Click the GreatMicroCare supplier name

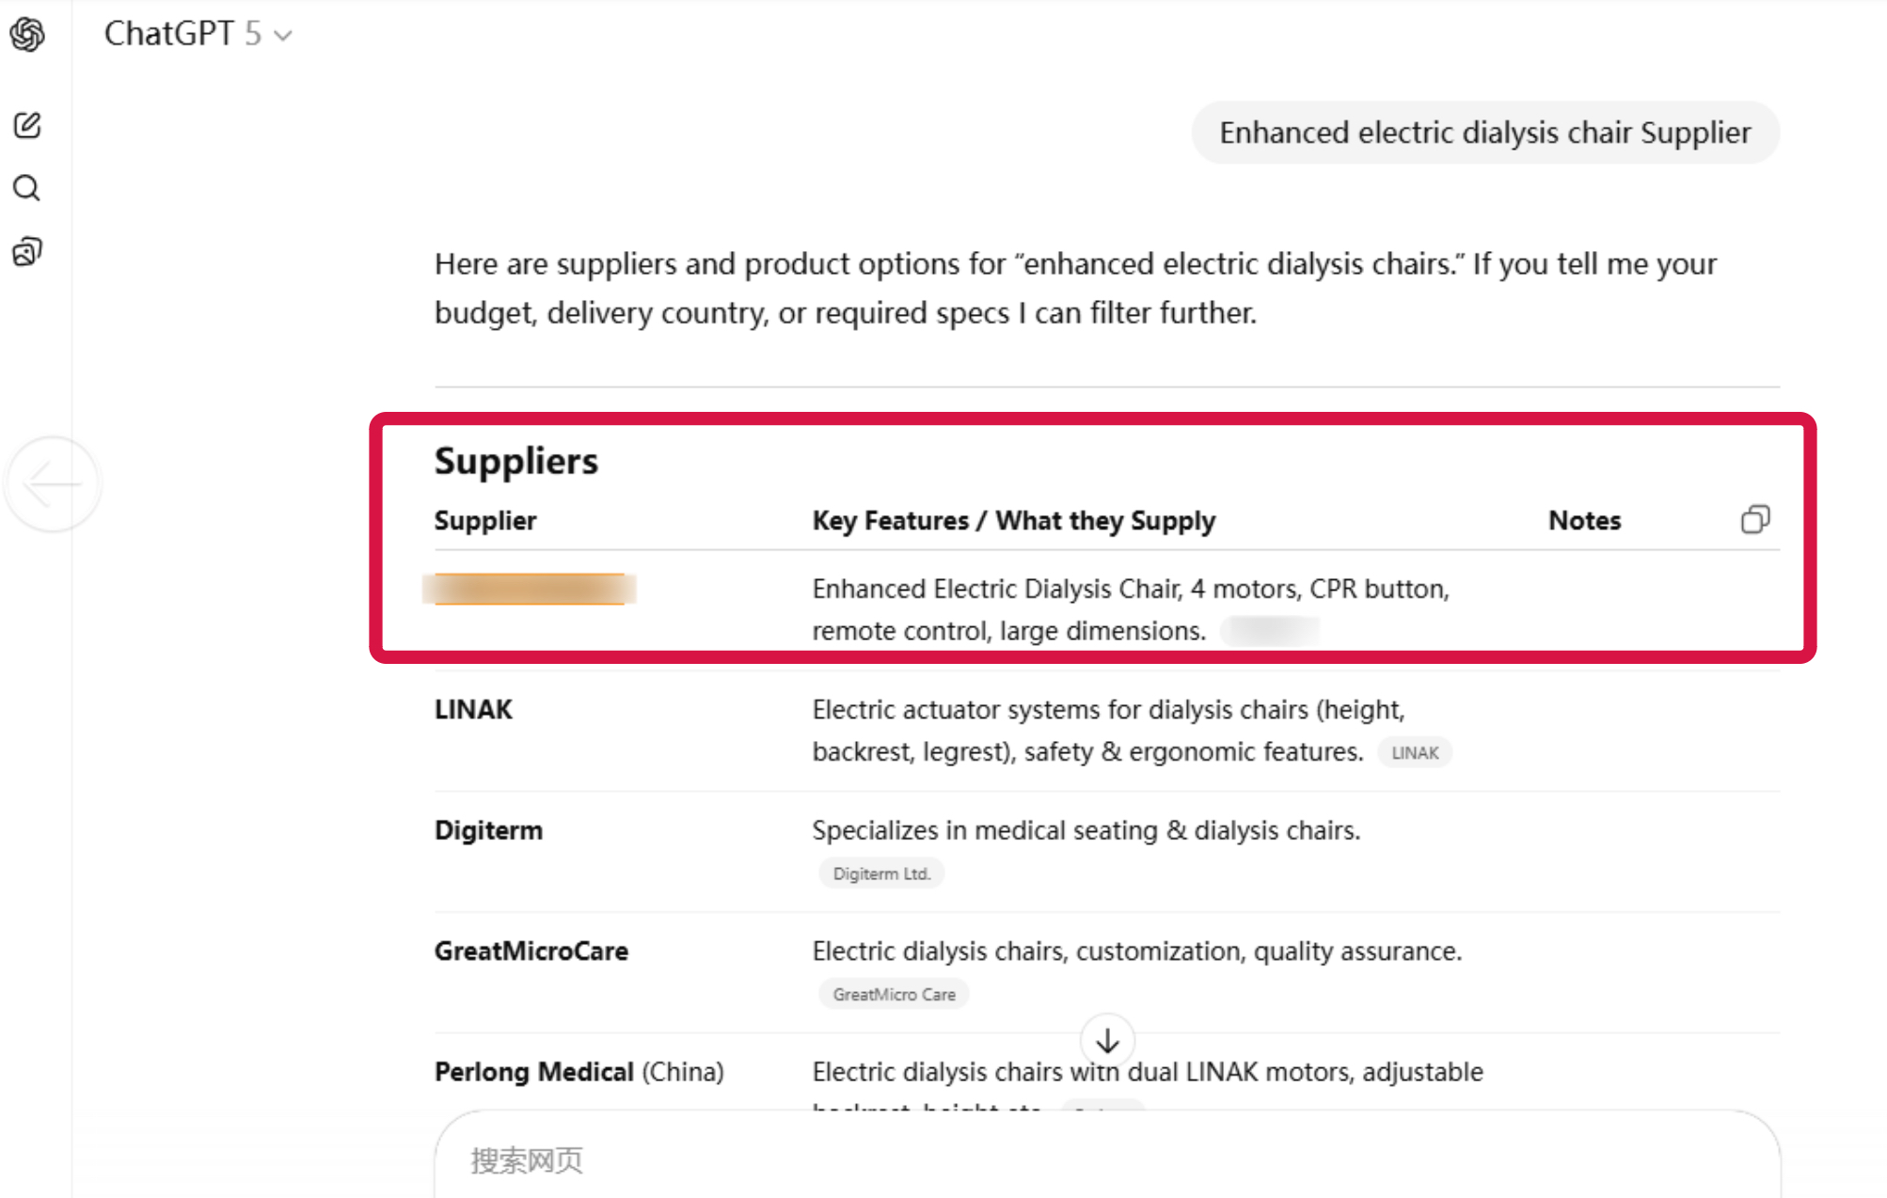[x=531, y=952]
